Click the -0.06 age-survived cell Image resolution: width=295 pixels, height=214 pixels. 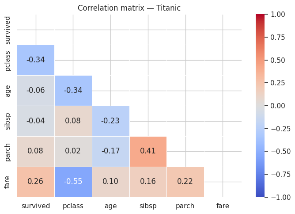(x=36, y=91)
